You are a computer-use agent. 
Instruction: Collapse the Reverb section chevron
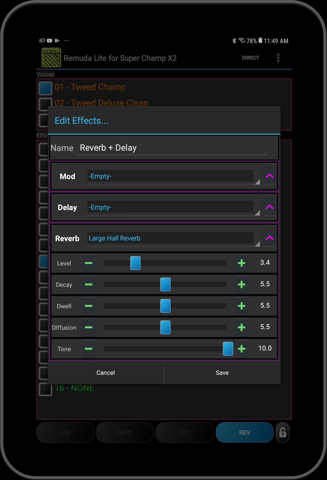click(270, 238)
